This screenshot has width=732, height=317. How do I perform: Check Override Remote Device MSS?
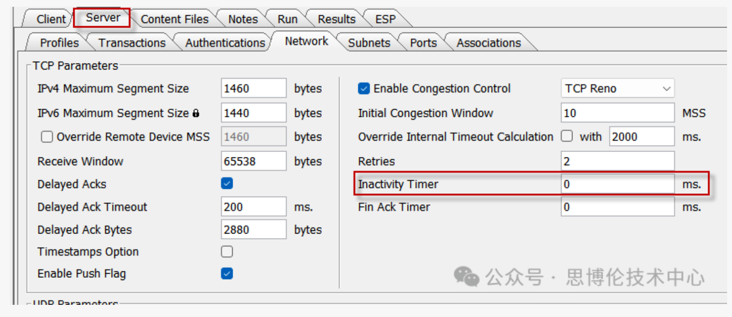pos(47,137)
